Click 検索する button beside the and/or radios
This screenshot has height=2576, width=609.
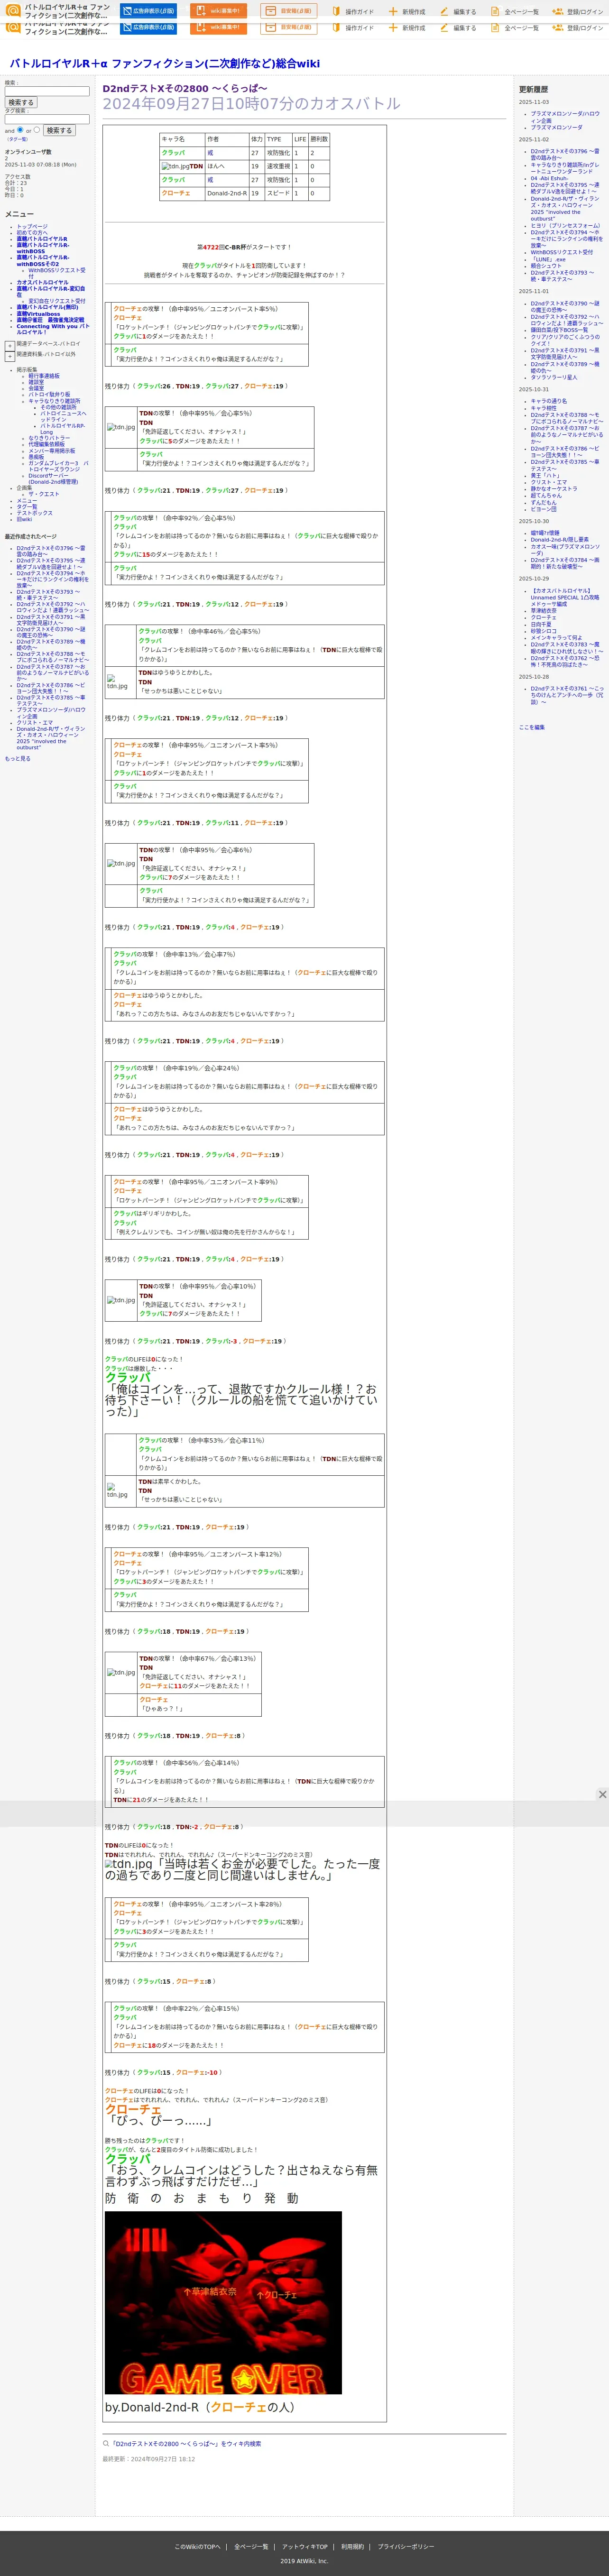59,130
